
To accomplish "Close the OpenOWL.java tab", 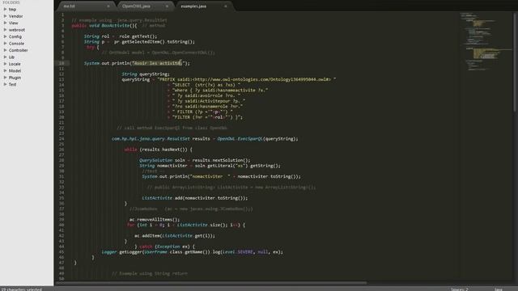I will click(167, 6).
